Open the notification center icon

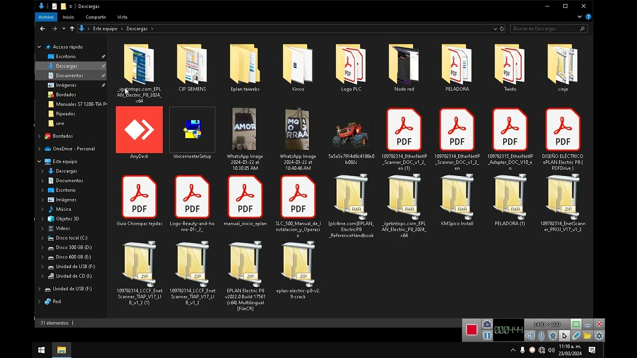[x=592, y=350]
